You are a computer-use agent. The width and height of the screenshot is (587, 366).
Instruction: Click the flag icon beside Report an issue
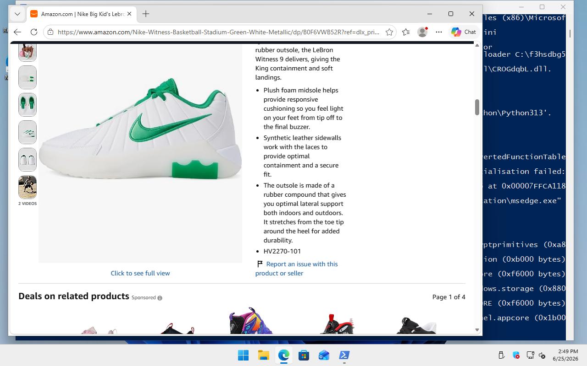(260, 264)
